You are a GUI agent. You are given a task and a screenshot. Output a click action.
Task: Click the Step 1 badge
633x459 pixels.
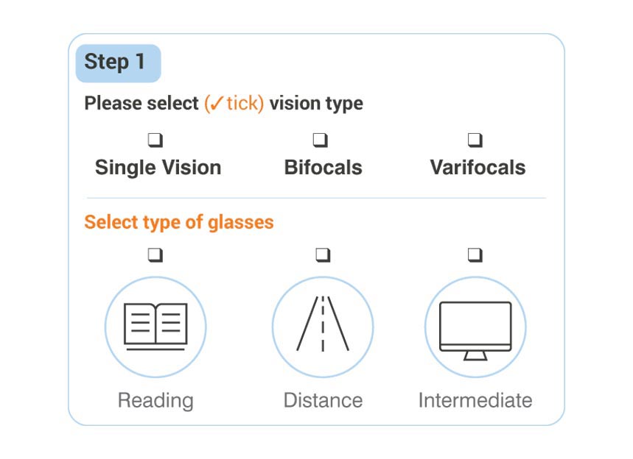click(x=119, y=63)
